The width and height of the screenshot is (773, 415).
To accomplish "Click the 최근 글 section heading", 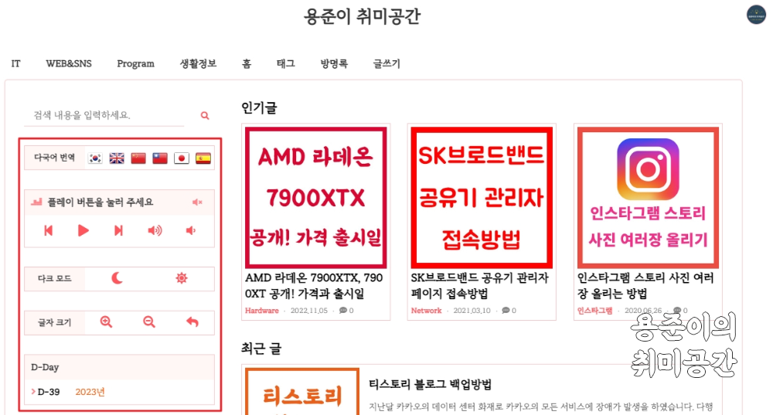I will coord(261,349).
